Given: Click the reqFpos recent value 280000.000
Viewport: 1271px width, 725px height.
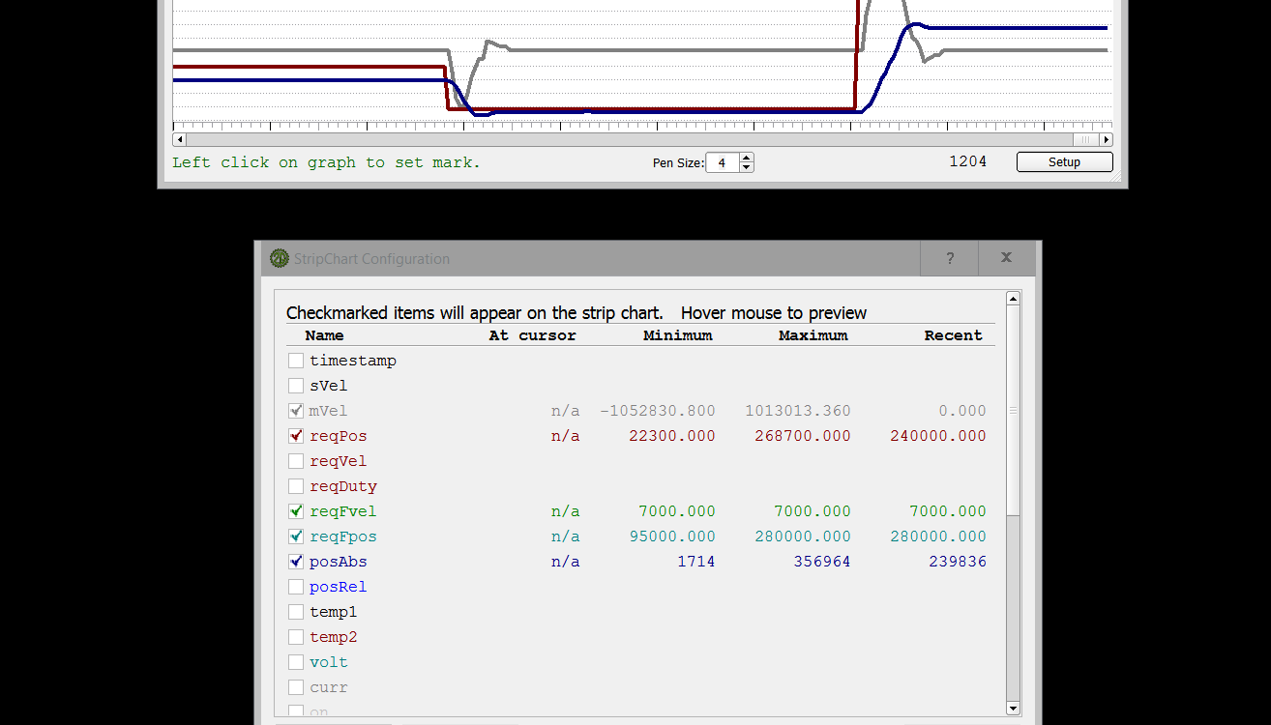Looking at the screenshot, I should click(x=938, y=536).
